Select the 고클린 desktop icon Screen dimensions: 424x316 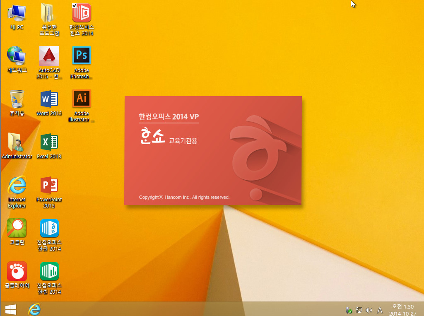(x=17, y=232)
